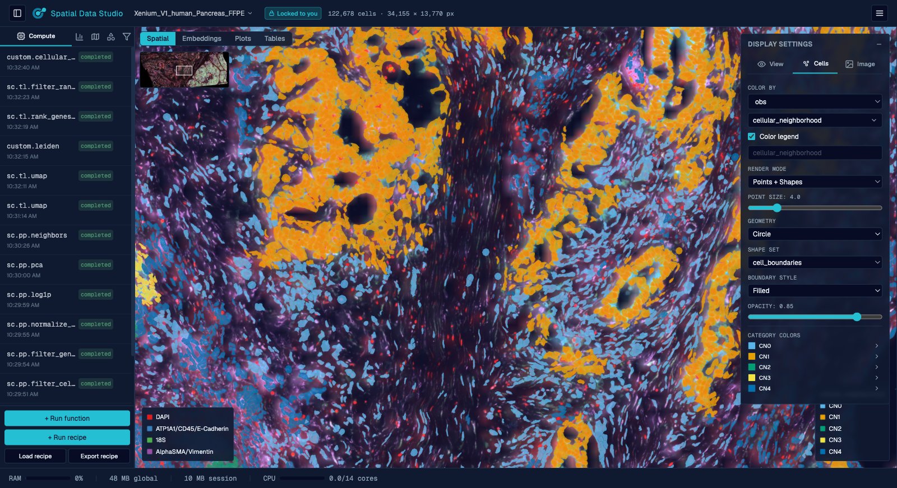The image size is (897, 488).
Task: Open the Xenium_V1_human_Pancreas_FFPE dataset dropdown
Action: point(193,13)
